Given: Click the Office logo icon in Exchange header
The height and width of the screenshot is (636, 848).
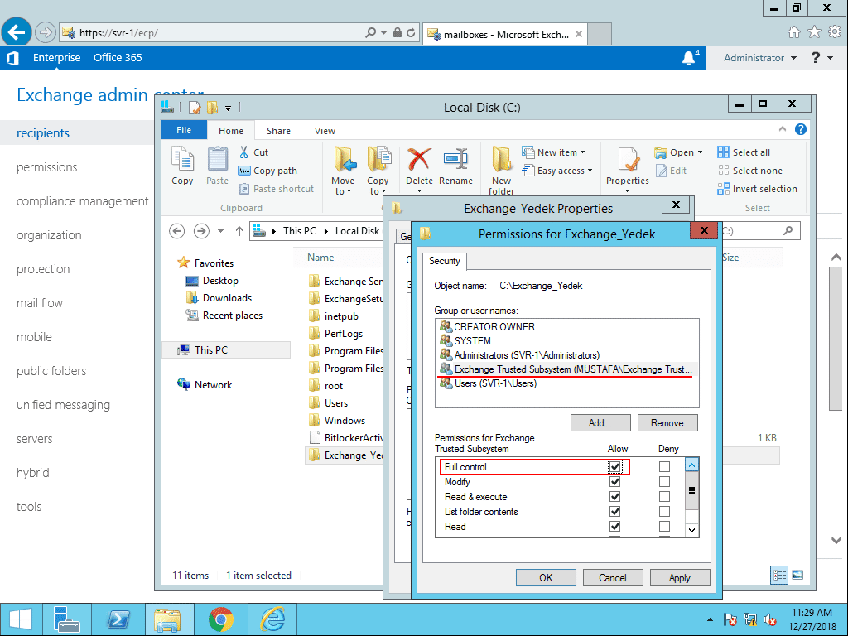Looking at the screenshot, I should (13, 58).
